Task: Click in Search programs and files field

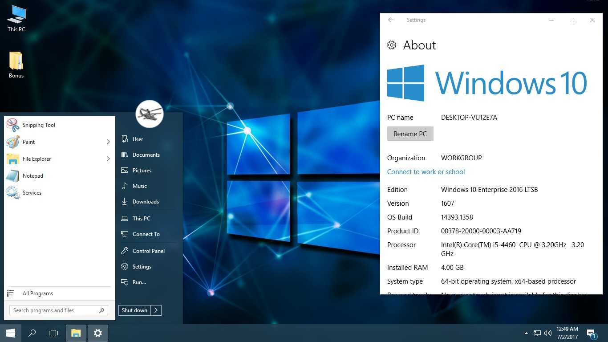Action: (x=59, y=310)
